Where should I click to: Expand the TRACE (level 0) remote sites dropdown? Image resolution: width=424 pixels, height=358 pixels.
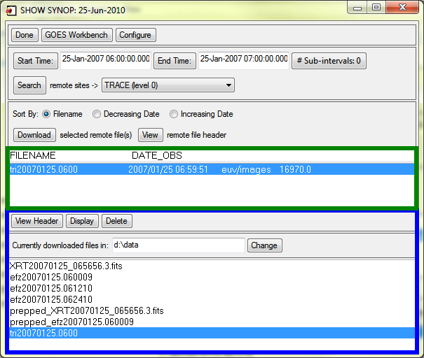(x=167, y=85)
